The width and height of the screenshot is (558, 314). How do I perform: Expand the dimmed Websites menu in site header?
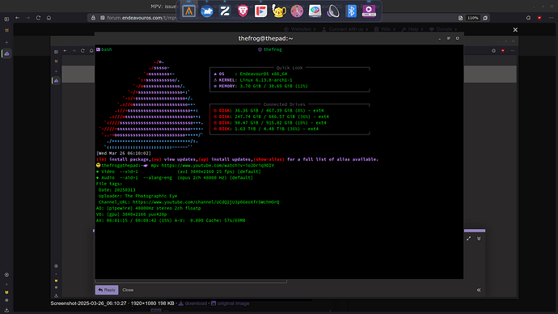(300, 29)
